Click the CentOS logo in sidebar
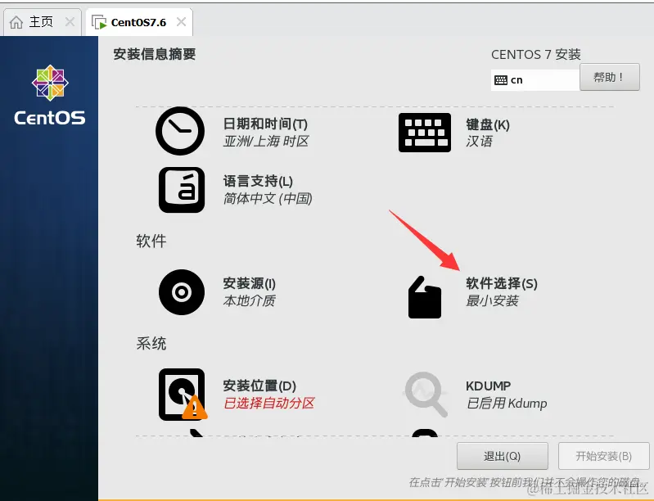The height and width of the screenshot is (501, 654). (50, 95)
